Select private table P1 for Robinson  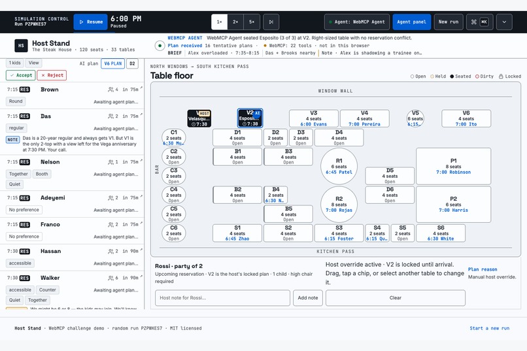click(453, 166)
